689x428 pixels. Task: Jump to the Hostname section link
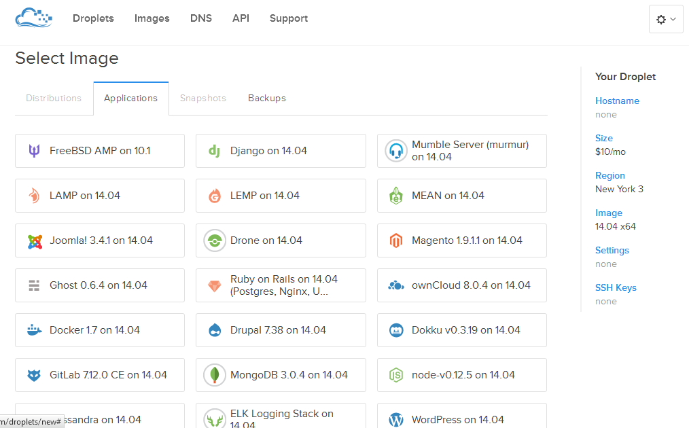(617, 101)
